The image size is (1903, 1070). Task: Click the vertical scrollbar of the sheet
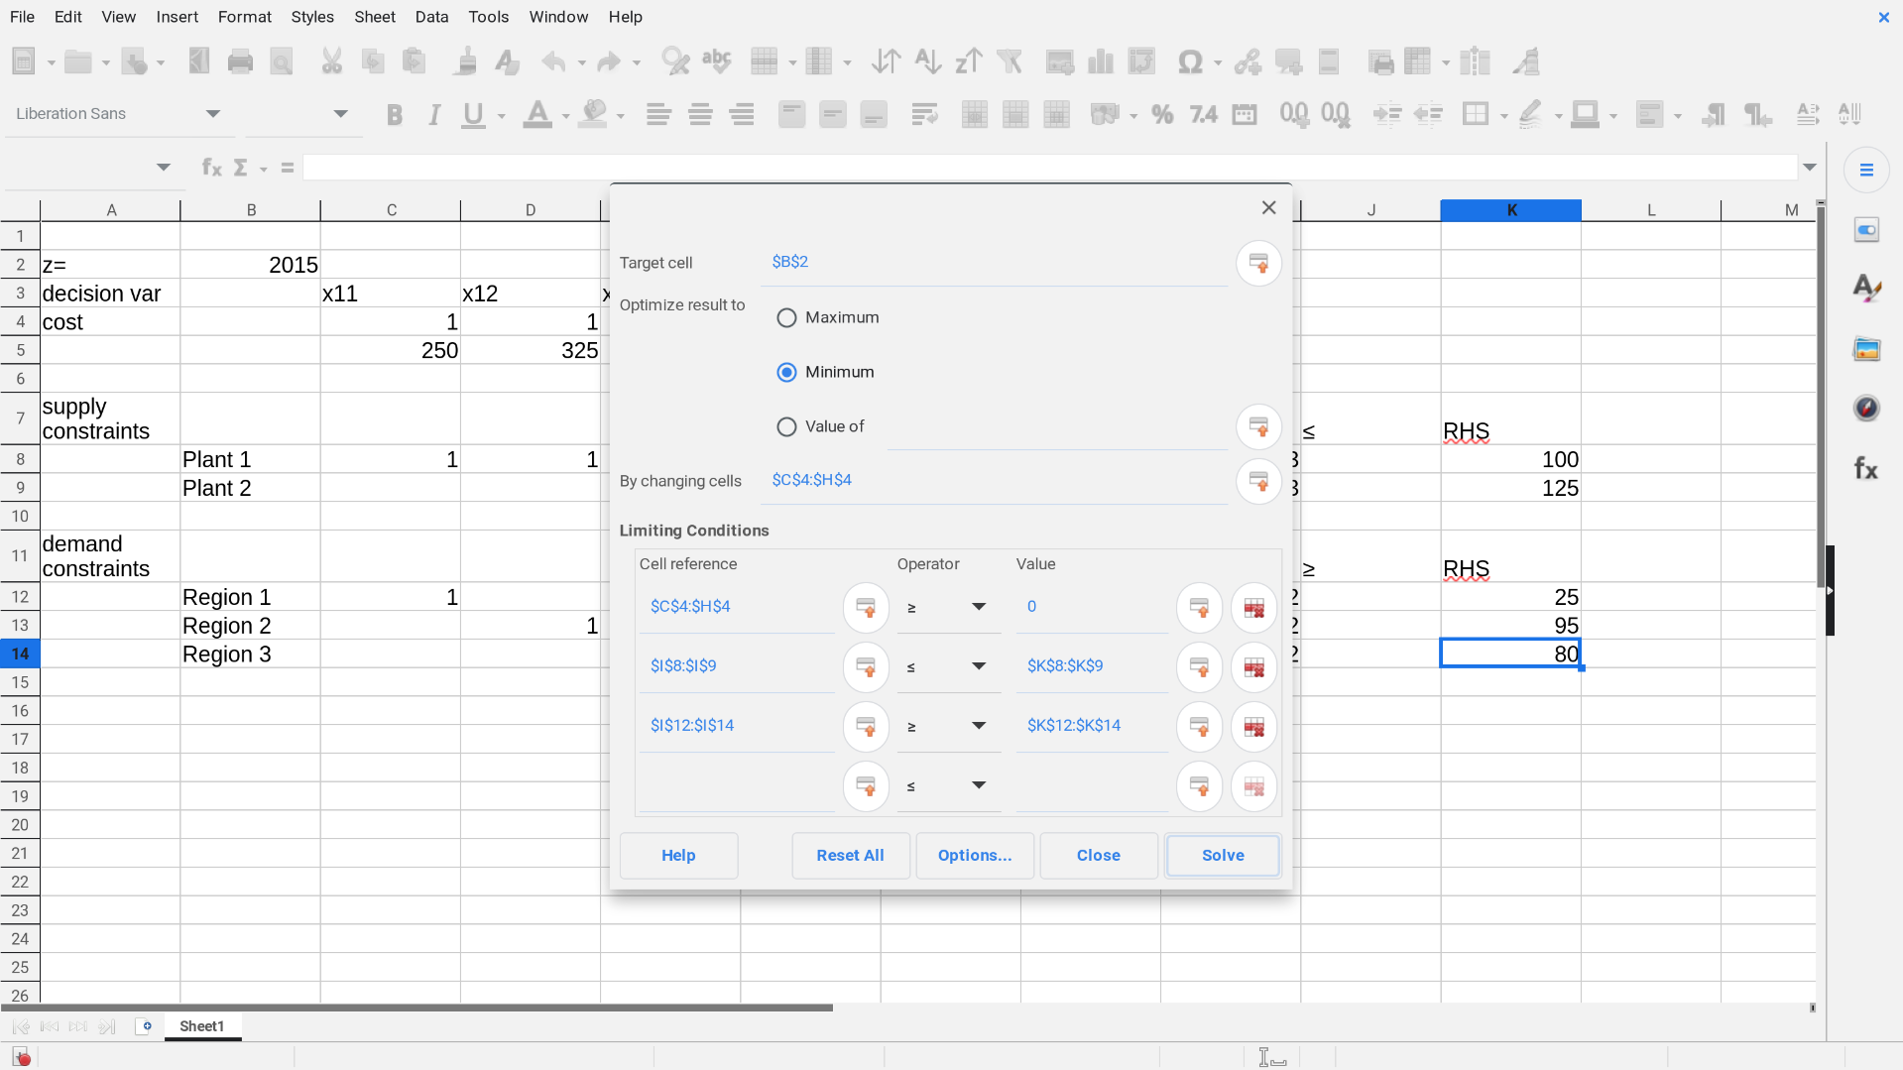tap(1821, 397)
